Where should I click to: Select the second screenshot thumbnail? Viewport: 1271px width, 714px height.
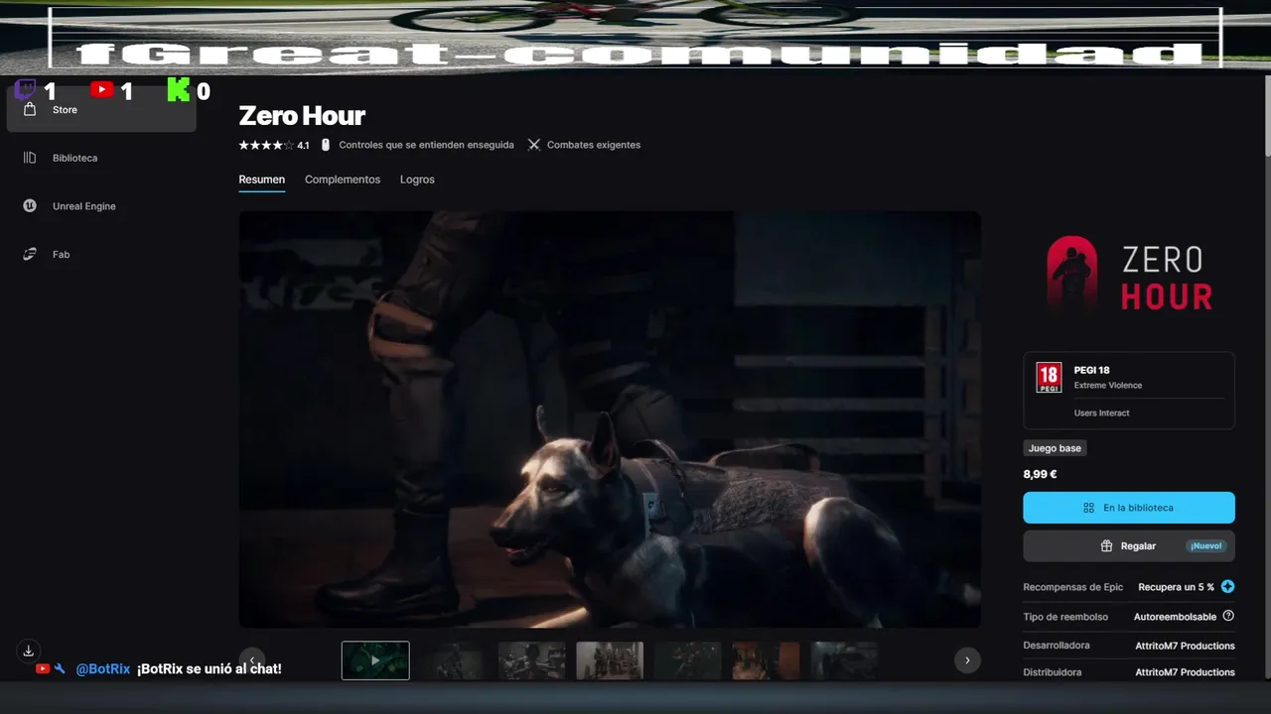coord(454,660)
